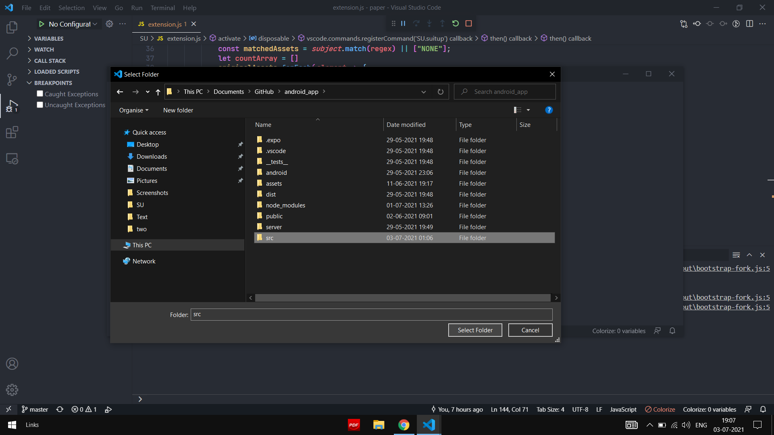Click the master branch in status bar
This screenshot has width=774, height=435.
click(35, 409)
